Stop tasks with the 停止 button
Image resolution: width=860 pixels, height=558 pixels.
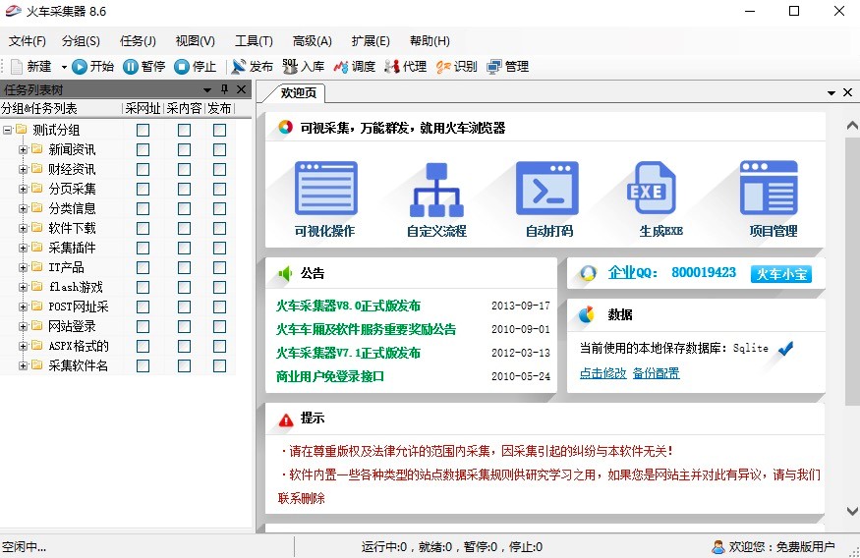coord(196,67)
